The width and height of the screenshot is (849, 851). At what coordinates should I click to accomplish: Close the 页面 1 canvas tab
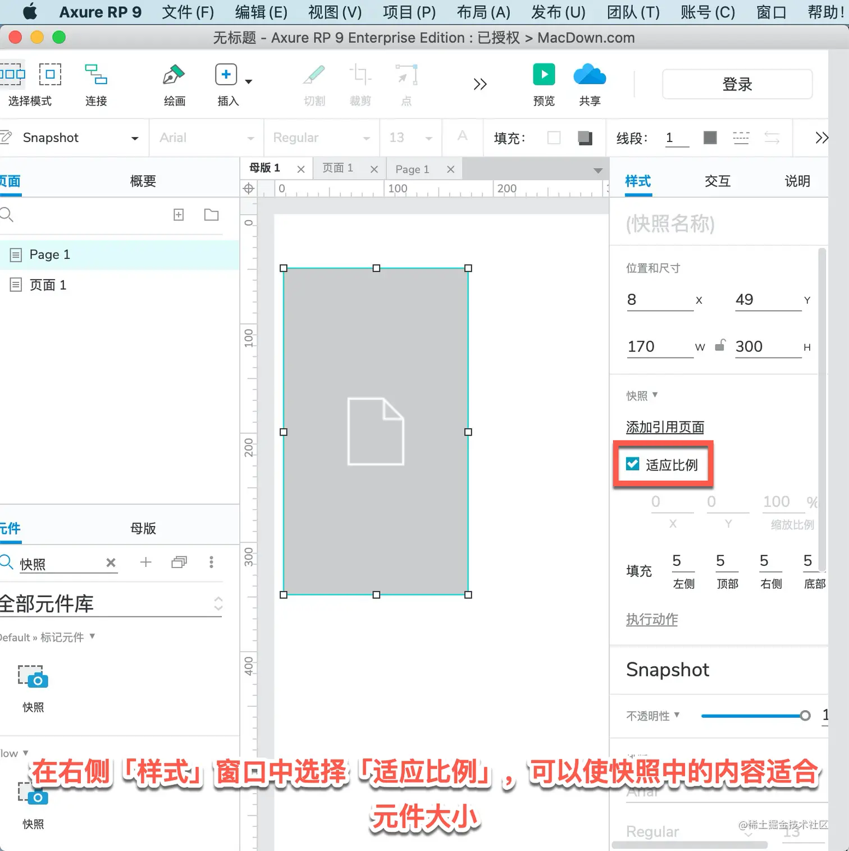click(374, 169)
